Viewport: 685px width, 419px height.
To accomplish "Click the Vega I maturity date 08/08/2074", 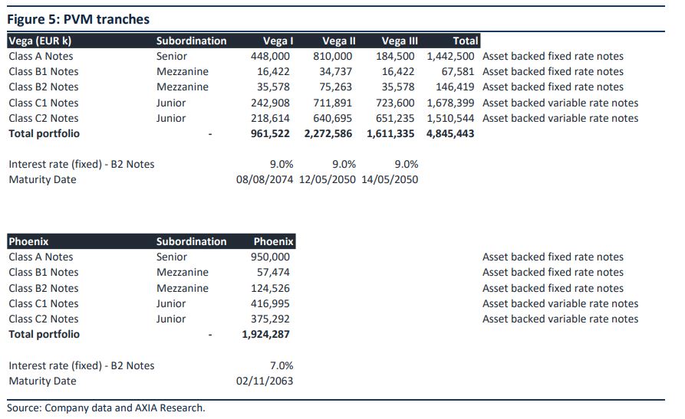I will click(265, 179).
